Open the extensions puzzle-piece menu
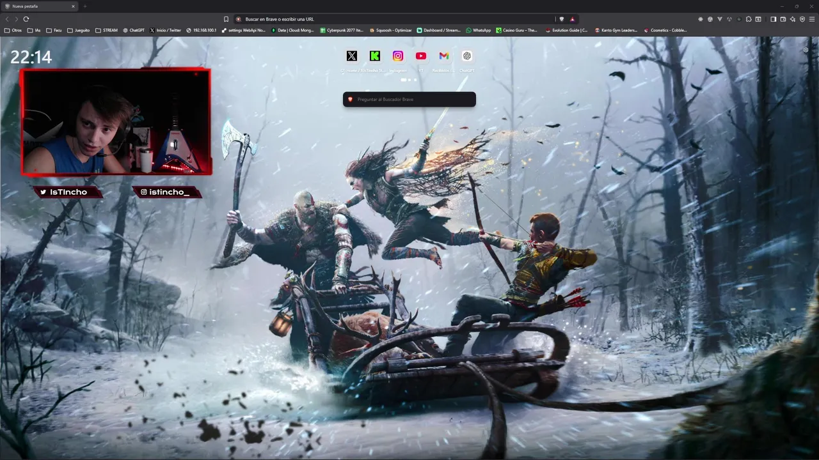This screenshot has height=460, width=819. point(749,19)
